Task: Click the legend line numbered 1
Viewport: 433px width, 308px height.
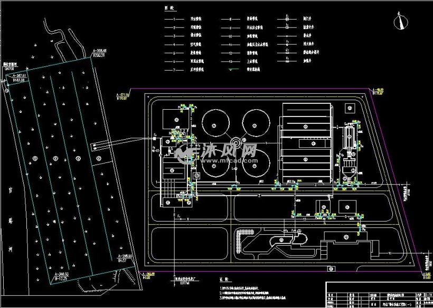Action: point(174,20)
